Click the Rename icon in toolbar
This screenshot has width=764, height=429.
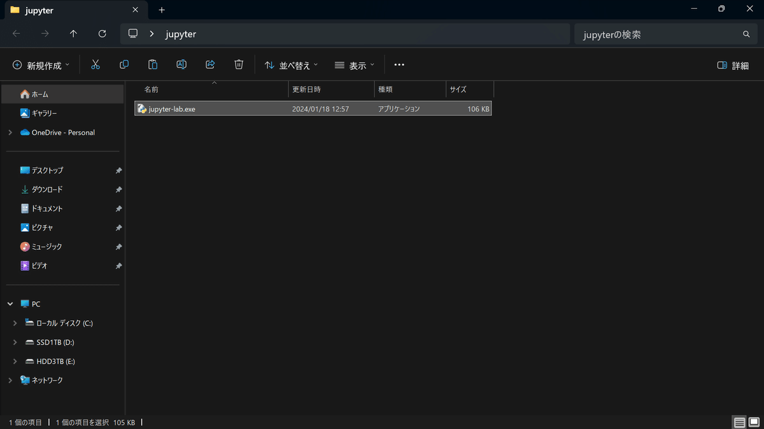point(181,65)
